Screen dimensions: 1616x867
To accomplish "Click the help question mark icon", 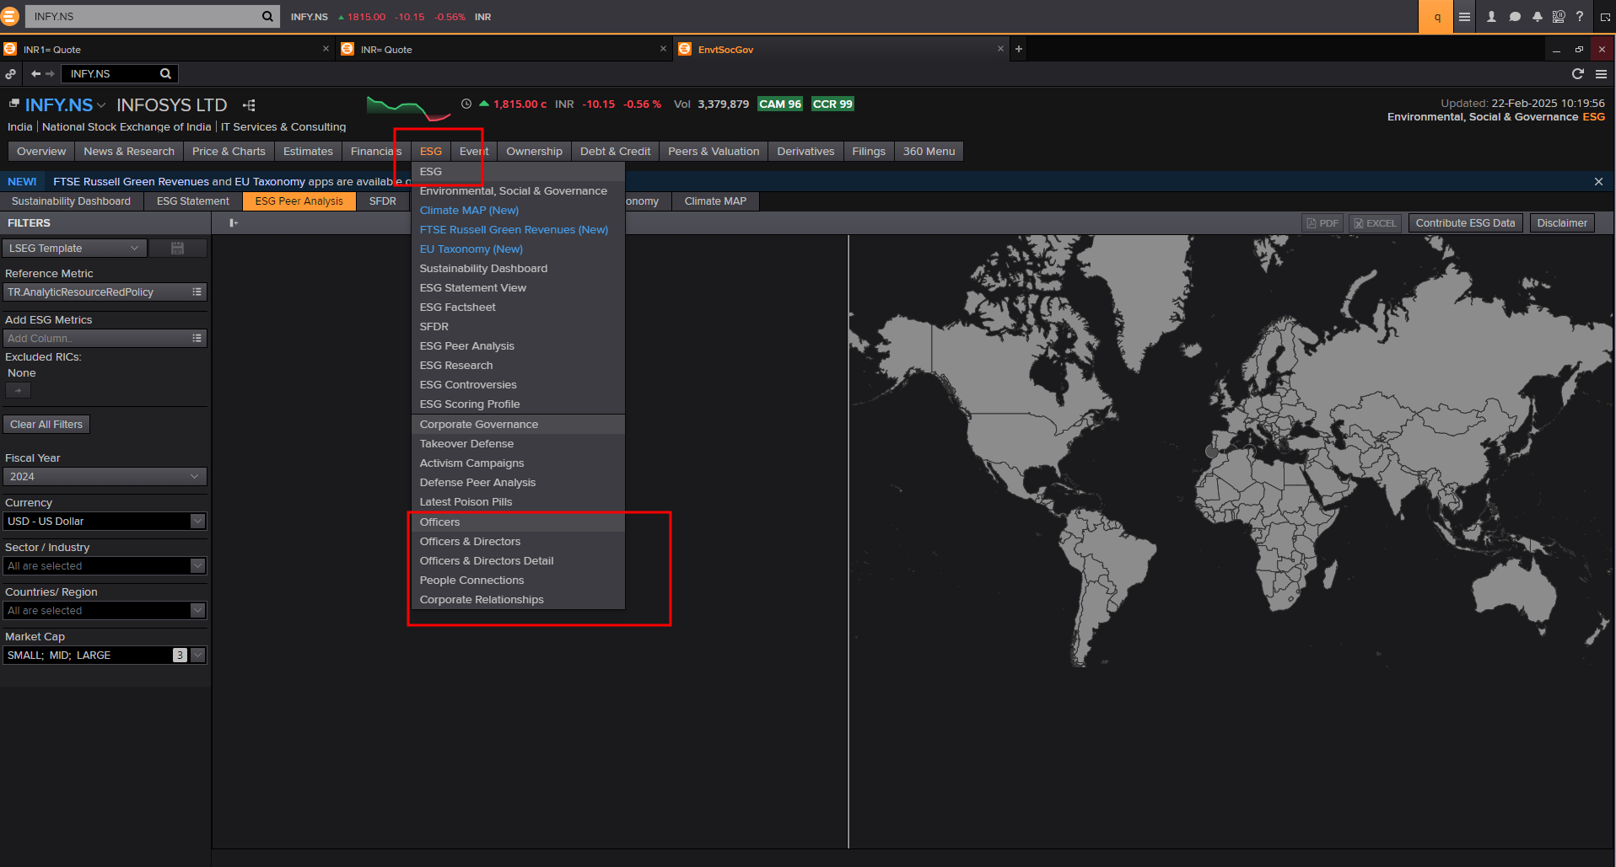I will click(x=1580, y=17).
